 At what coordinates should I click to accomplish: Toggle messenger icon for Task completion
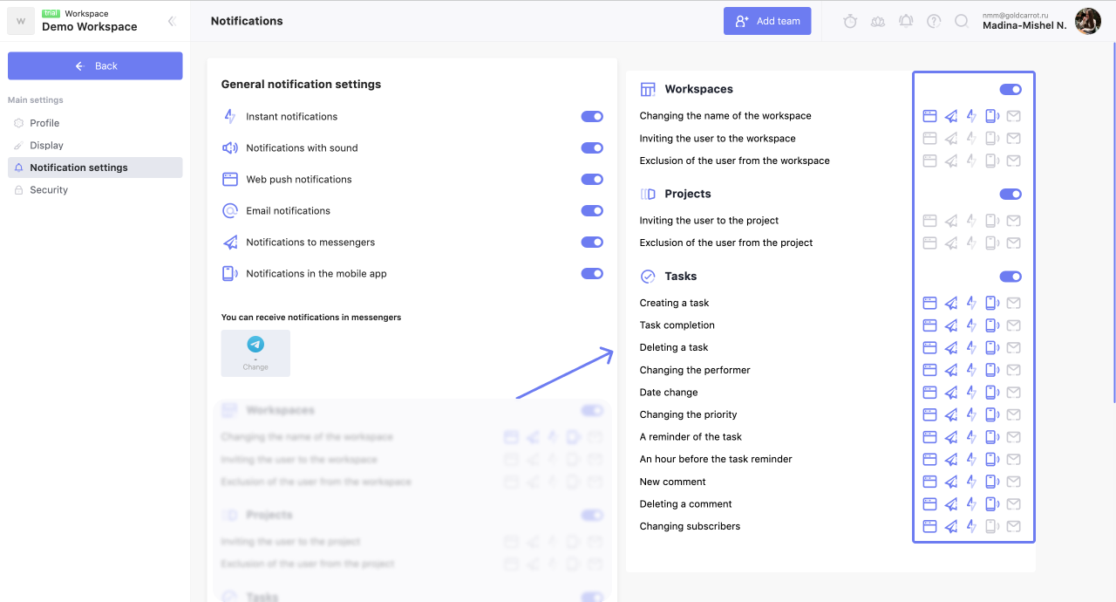point(950,325)
